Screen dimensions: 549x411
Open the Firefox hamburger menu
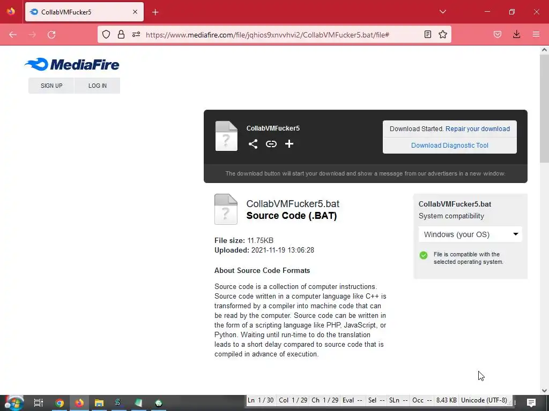[x=536, y=34]
